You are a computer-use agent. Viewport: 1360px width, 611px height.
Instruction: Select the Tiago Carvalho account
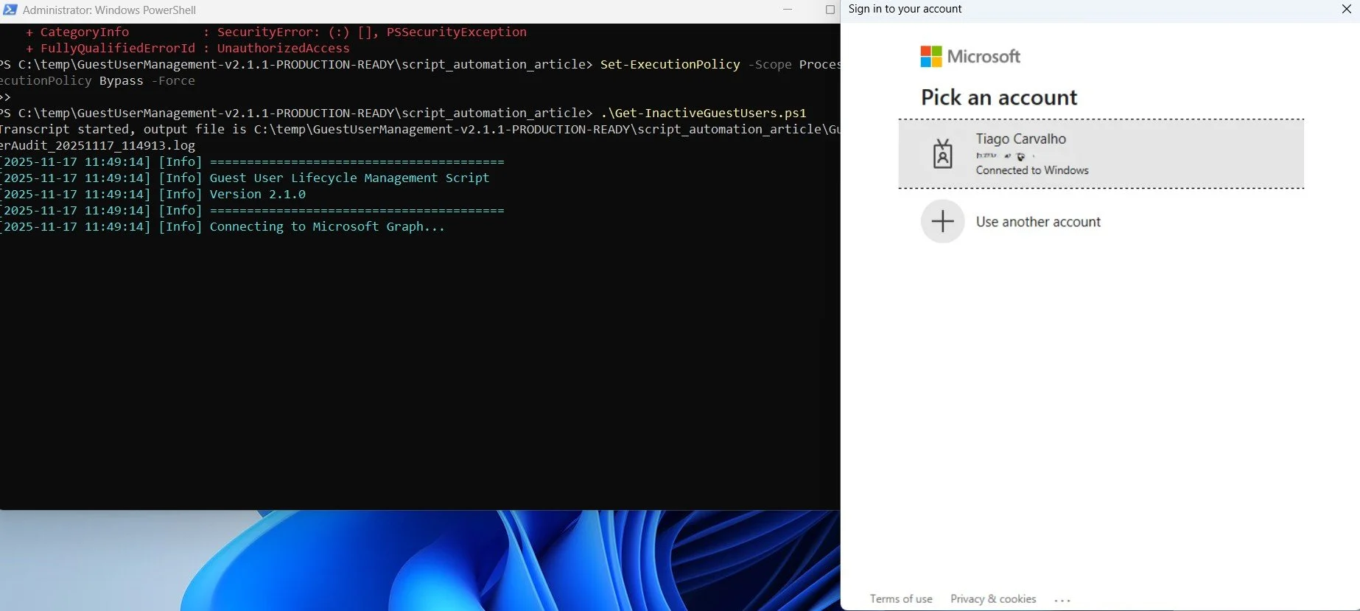[x=1101, y=154]
